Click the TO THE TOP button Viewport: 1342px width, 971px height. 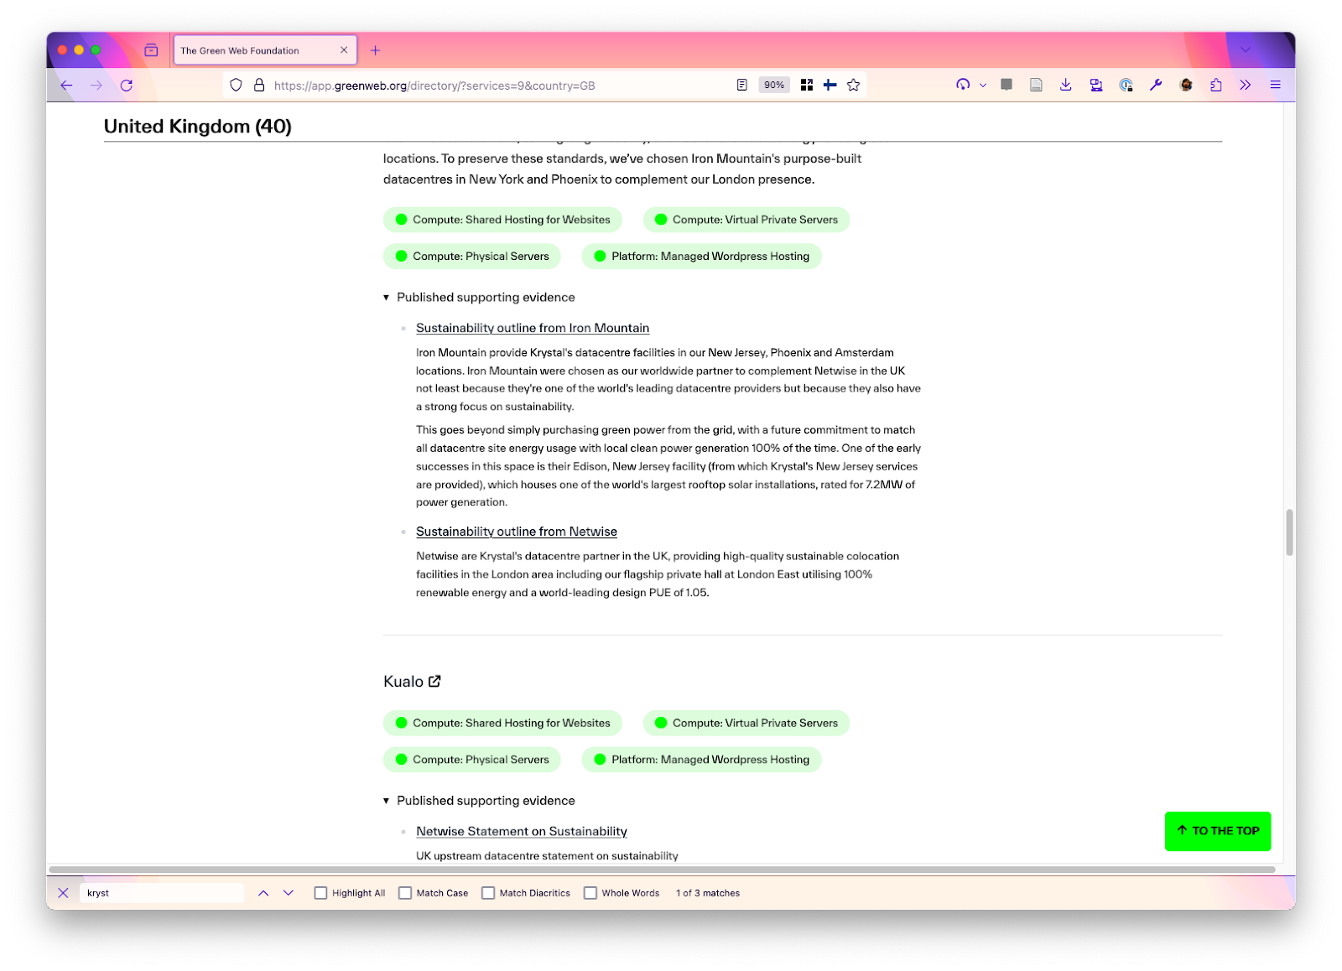1218,831
